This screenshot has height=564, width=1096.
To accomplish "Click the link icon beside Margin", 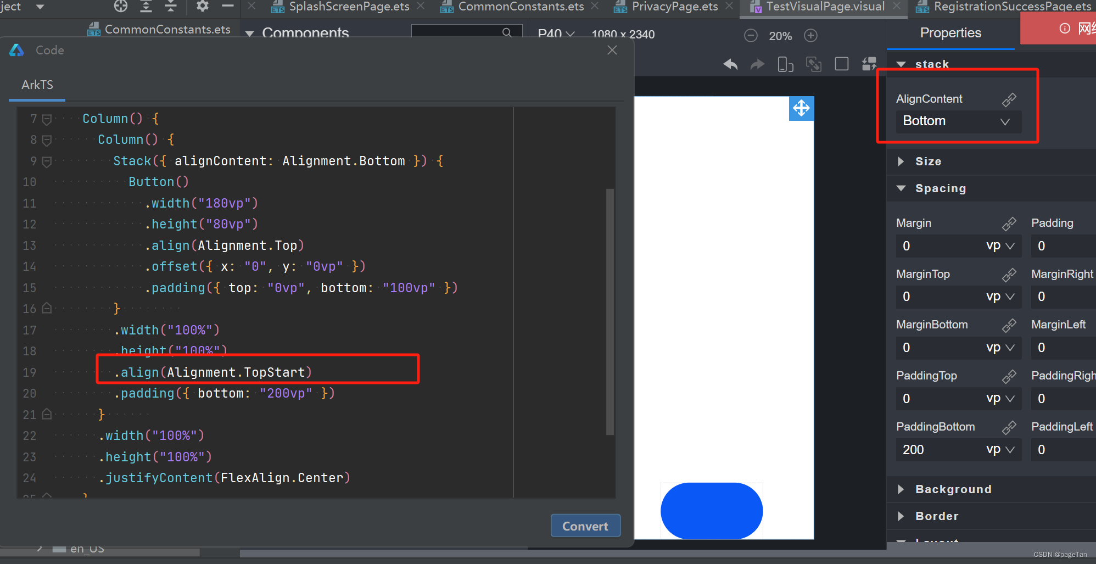I will pyautogui.click(x=1009, y=224).
